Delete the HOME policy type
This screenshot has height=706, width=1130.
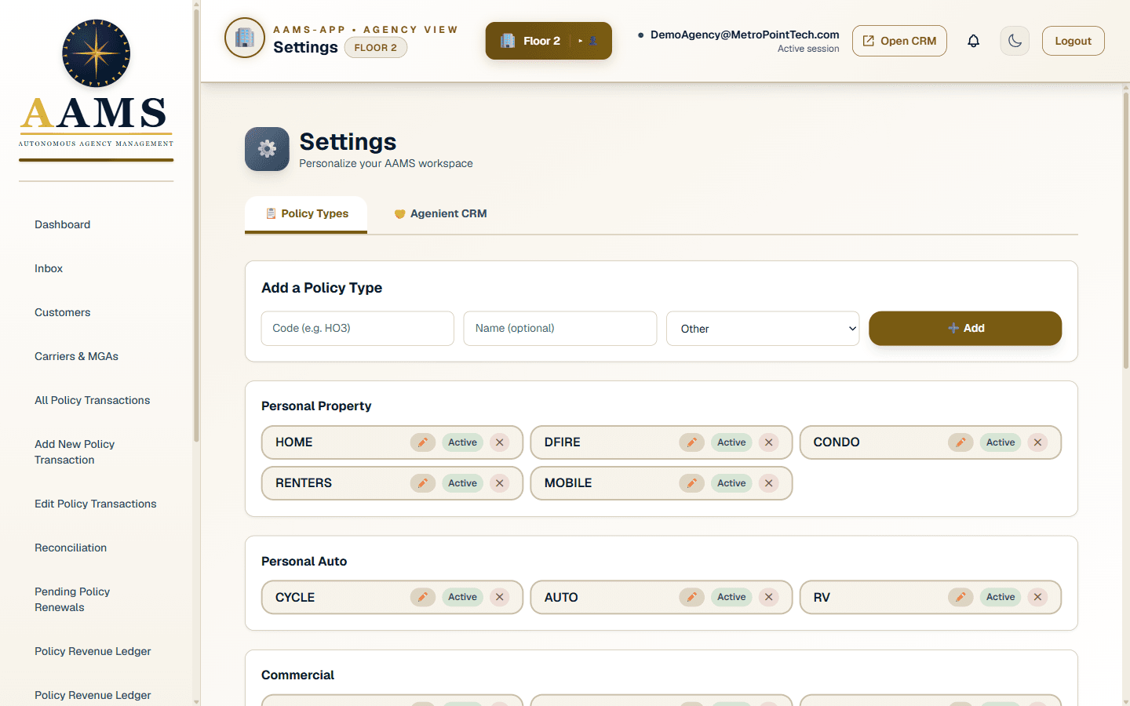[500, 442]
